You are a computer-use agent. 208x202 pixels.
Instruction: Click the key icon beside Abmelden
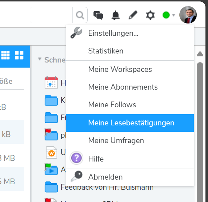pyautogui.click(x=76, y=176)
